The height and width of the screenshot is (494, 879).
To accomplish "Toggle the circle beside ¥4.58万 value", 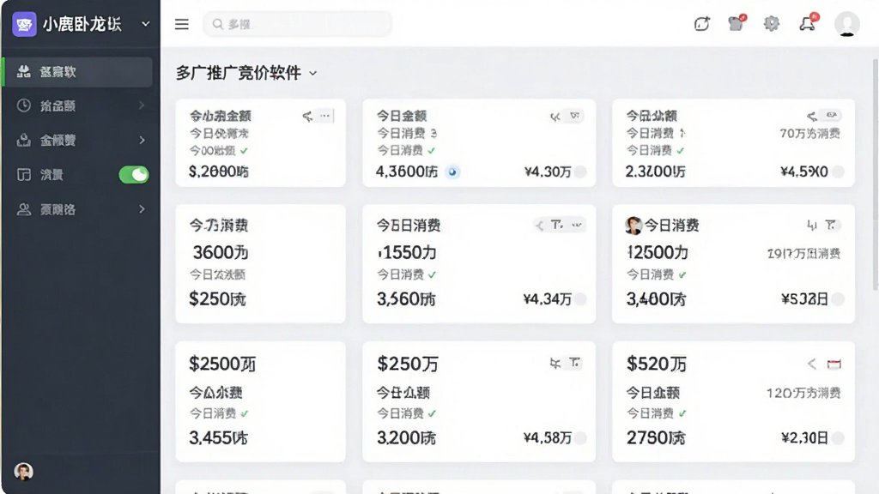I will pos(581,438).
